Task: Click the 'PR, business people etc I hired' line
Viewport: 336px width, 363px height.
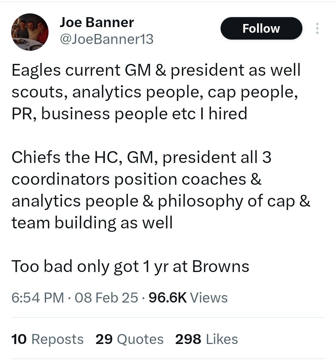Action: 129,113
